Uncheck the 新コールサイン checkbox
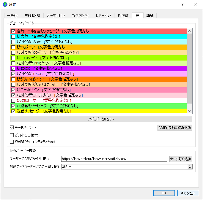 tap(13, 90)
